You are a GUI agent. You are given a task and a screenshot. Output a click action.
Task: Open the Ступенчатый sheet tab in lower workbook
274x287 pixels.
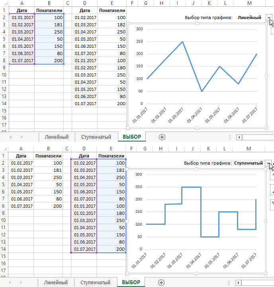[x=95, y=283]
